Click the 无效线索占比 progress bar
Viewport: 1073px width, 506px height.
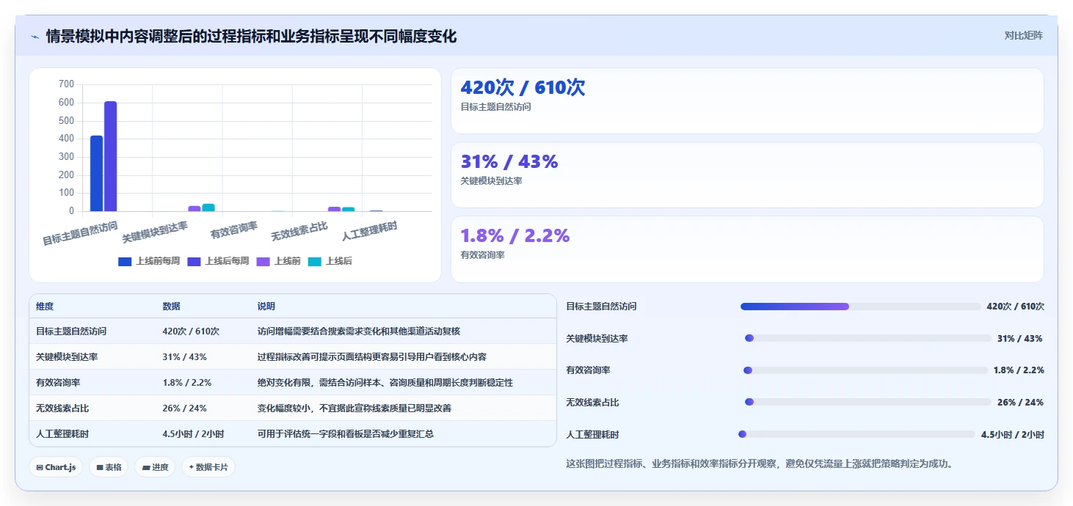click(868, 402)
